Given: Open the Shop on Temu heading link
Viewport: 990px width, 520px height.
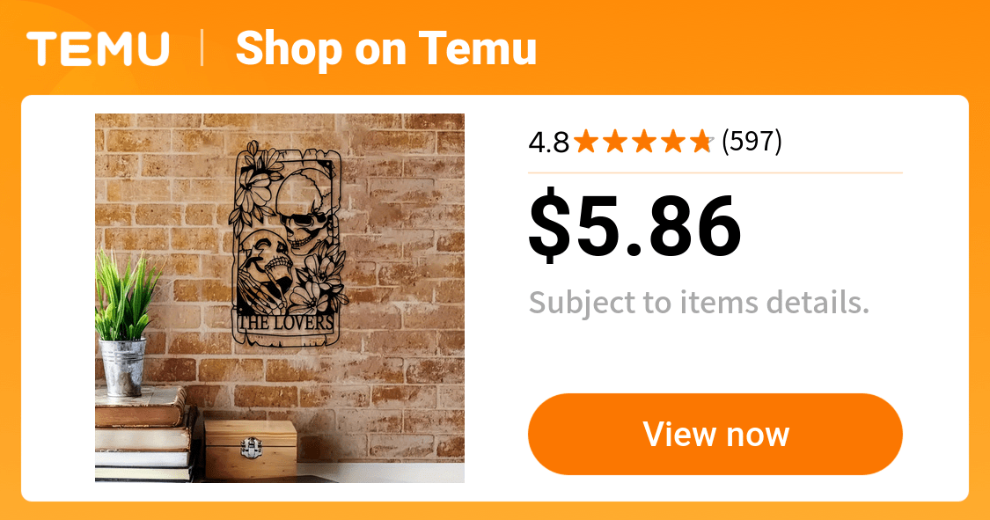Looking at the screenshot, I should [x=385, y=49].
